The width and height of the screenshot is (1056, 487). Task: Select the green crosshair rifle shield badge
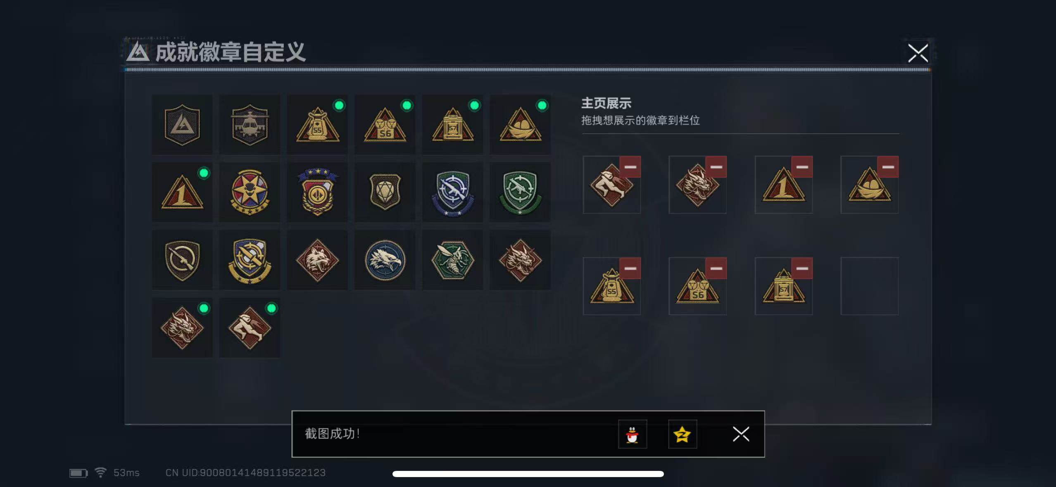pyautogui.click(x=520, y=192)
